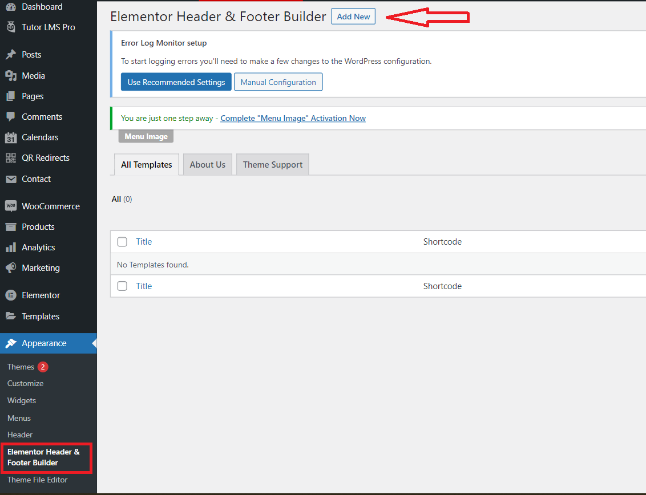
Task: Select Elementor Header & Footer Builder submenu
Action: 44,457
